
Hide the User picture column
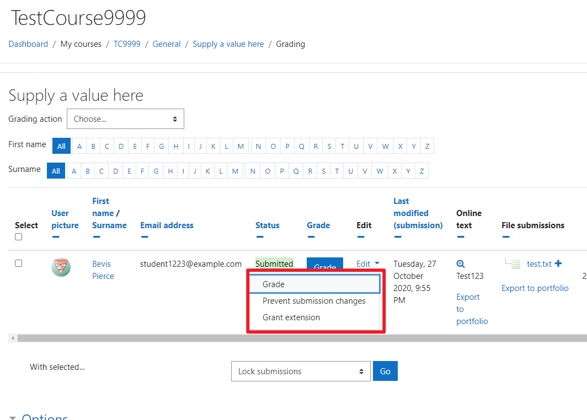56,237
